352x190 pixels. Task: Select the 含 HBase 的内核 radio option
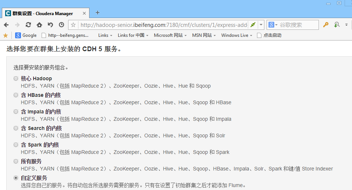16,95
